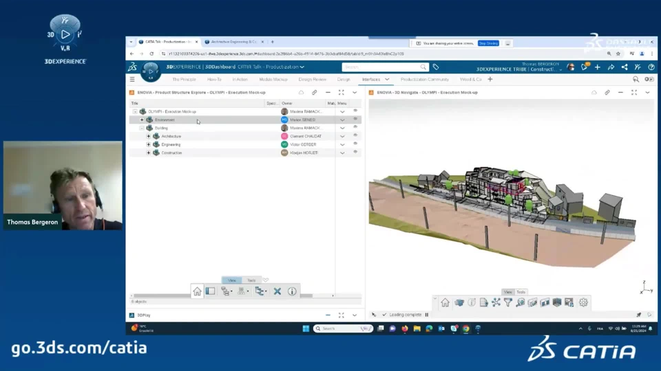Open the settings gear in 3D Navigate toolbar
Screen dimensions: 661x371
click(583, 302)
